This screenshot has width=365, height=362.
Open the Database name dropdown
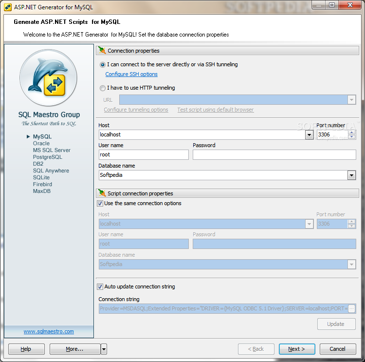[351, 175]
